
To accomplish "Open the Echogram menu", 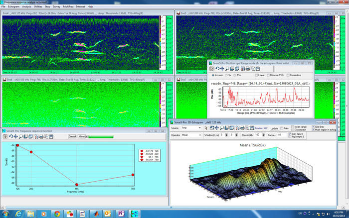I will pyautogui.click(x=13, y=6).
